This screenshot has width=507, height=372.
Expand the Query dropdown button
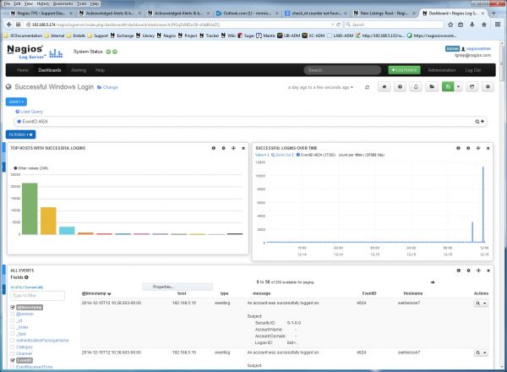pos(16,101)
